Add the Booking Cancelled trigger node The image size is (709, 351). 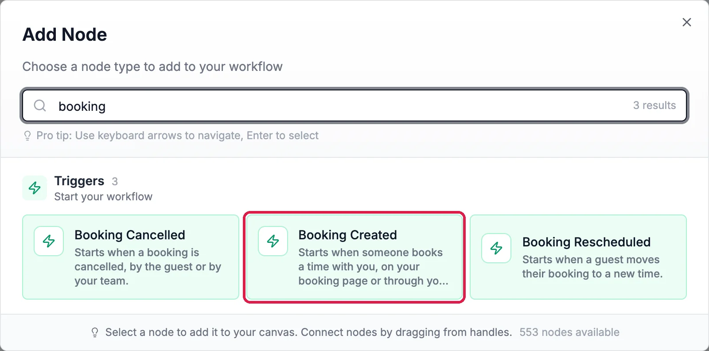[x=131, y=257]
